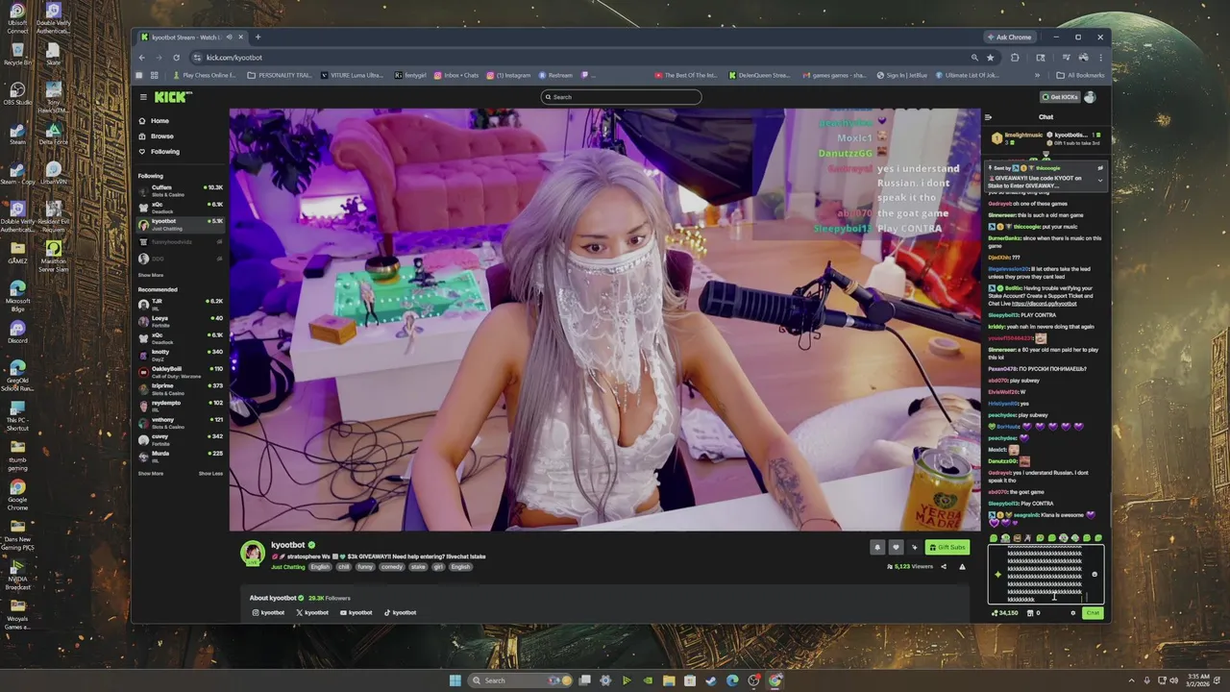Open the Instagram bookmark
The height and width of the screenshot is (692, 1230).
click(x=509, y=75)
